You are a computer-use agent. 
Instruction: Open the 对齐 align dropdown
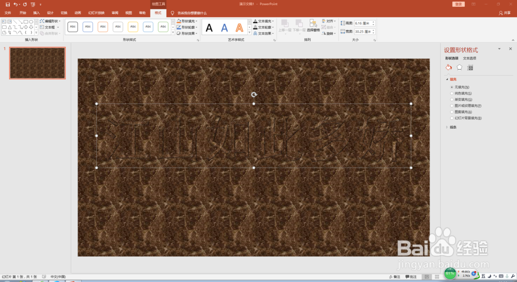pos(329,21)
